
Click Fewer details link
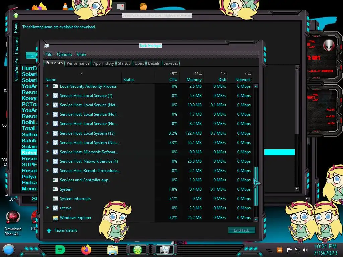click(66, 230)
